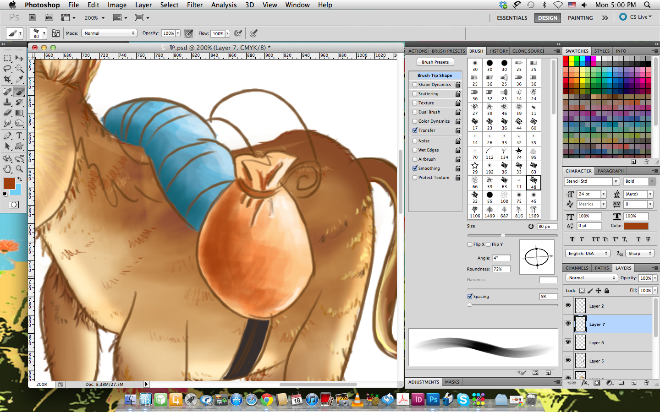The height and width of the screenshot is (412, 660).
Task: Toggle the Brush panel from options bar
Action: (x=56, y=33)
